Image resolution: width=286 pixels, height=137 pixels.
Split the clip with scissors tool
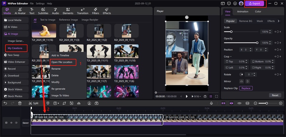coord(33,103)
